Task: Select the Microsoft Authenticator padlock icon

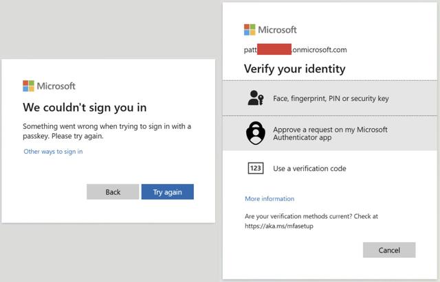Action: coord(256,133)
